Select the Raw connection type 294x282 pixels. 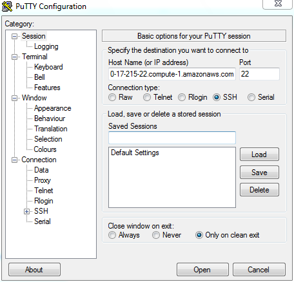(112, 97)
